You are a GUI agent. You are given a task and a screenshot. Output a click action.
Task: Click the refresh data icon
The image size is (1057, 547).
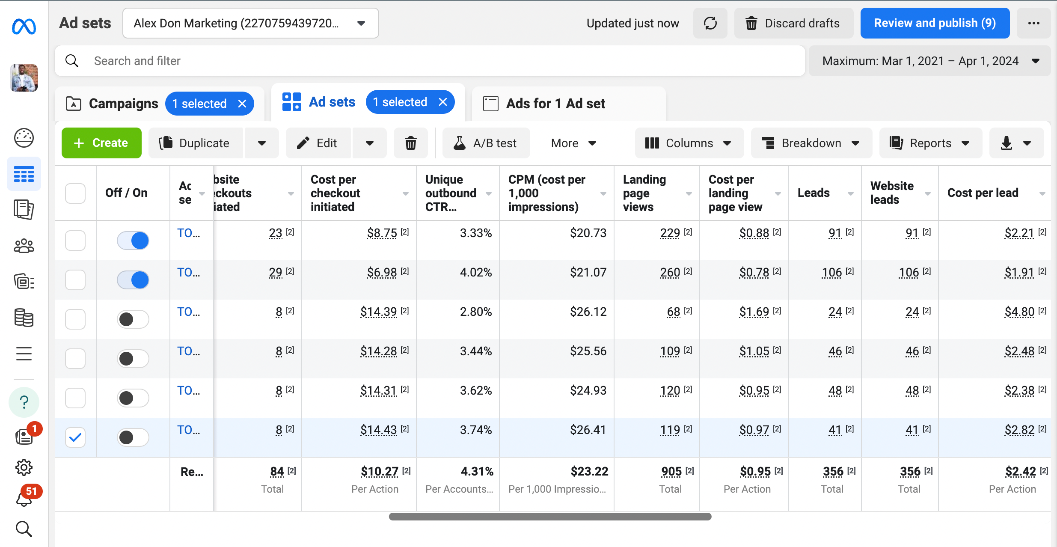click(x=710, y=23)
